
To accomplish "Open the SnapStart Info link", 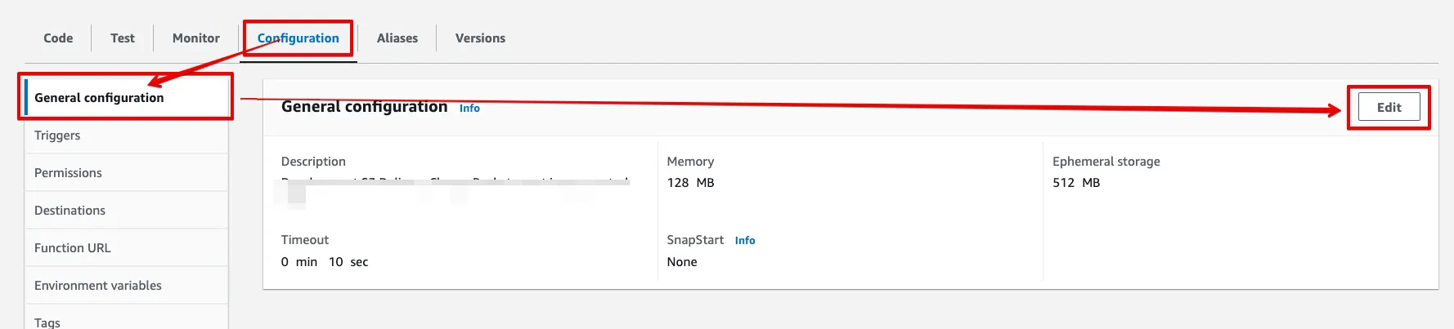I will 745,241.
